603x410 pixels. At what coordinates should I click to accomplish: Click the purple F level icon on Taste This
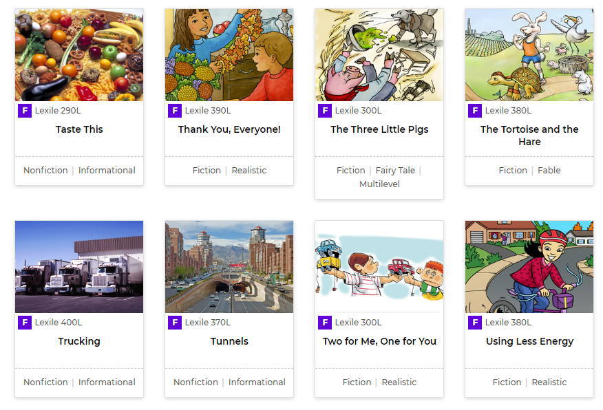point(25,111)
